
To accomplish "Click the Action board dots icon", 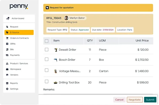I will (x=8, y=18).
